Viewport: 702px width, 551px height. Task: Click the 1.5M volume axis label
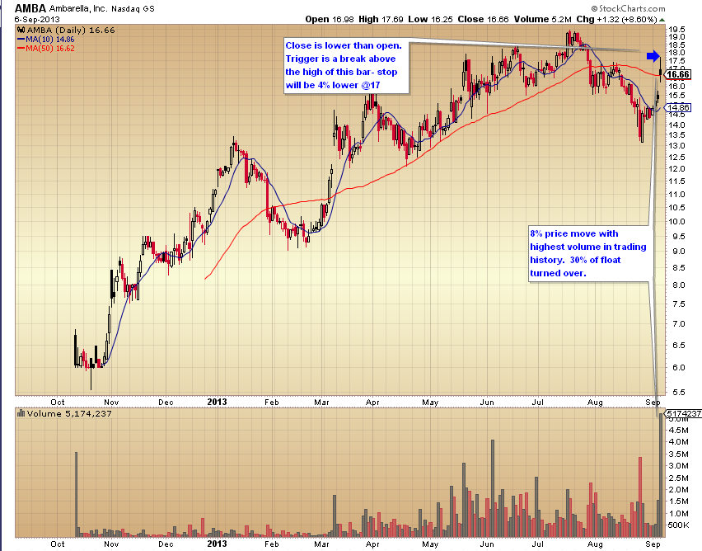(x=679, y=502)
